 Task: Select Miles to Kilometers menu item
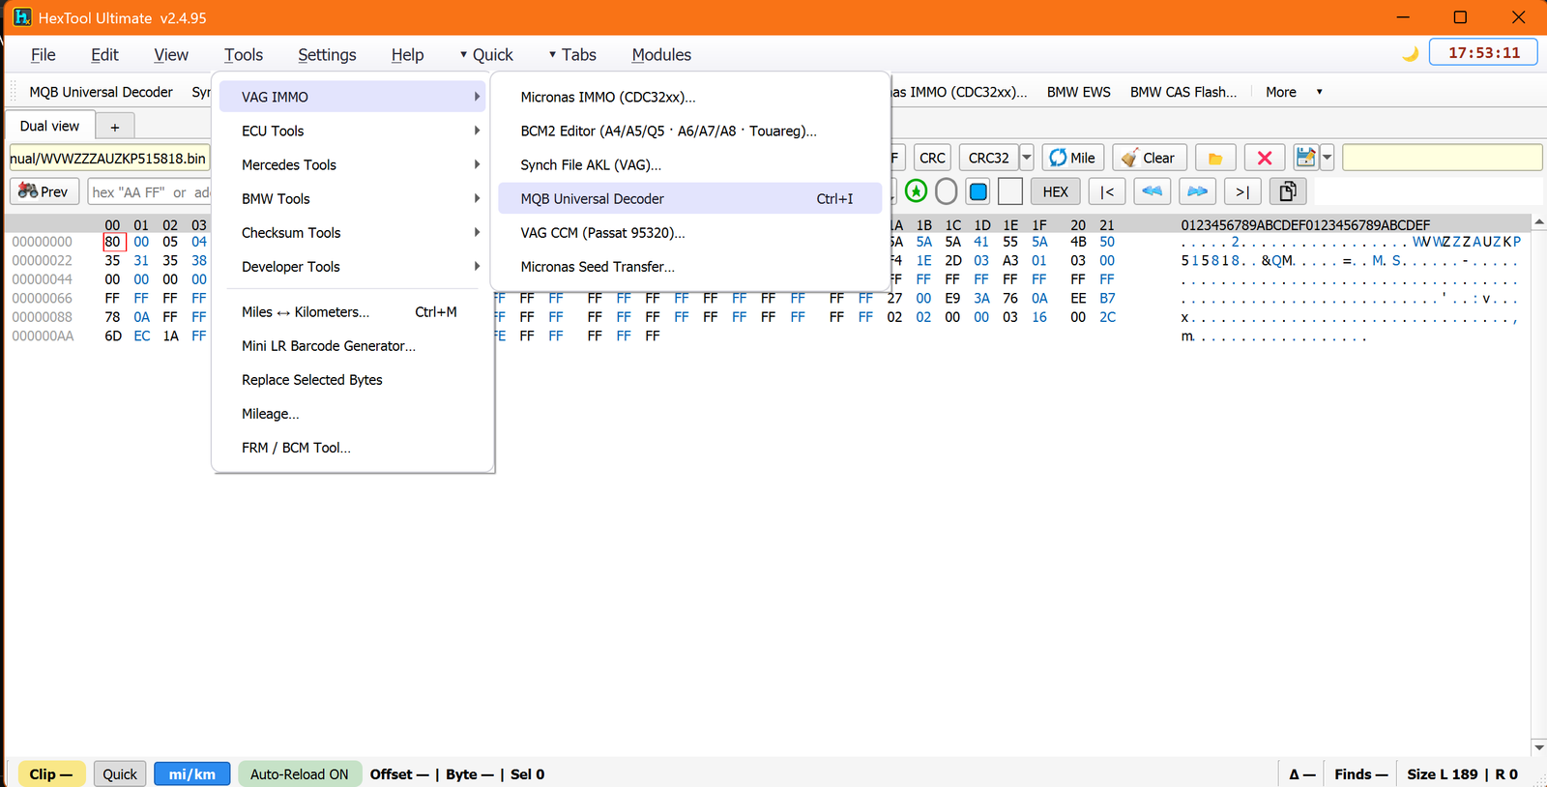tap(352, 311)
